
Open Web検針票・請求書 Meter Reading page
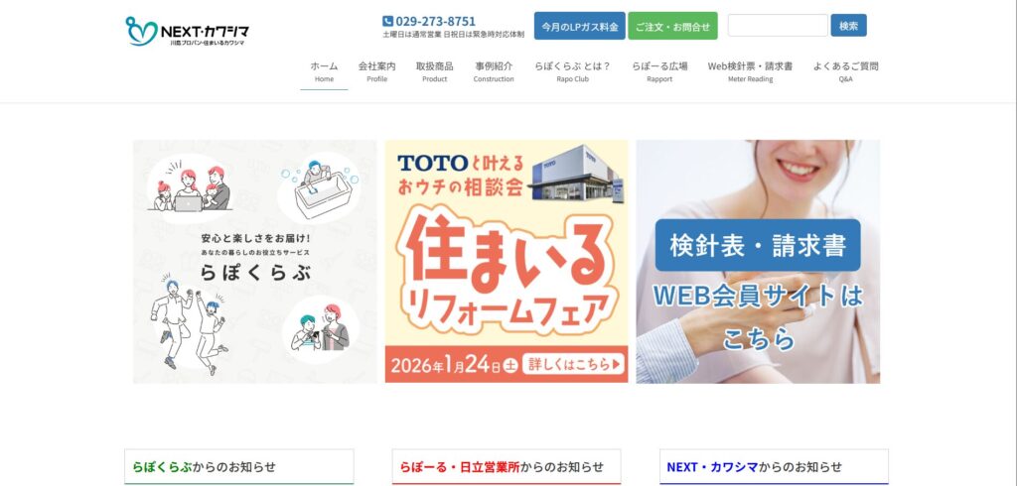coord(750,71)
